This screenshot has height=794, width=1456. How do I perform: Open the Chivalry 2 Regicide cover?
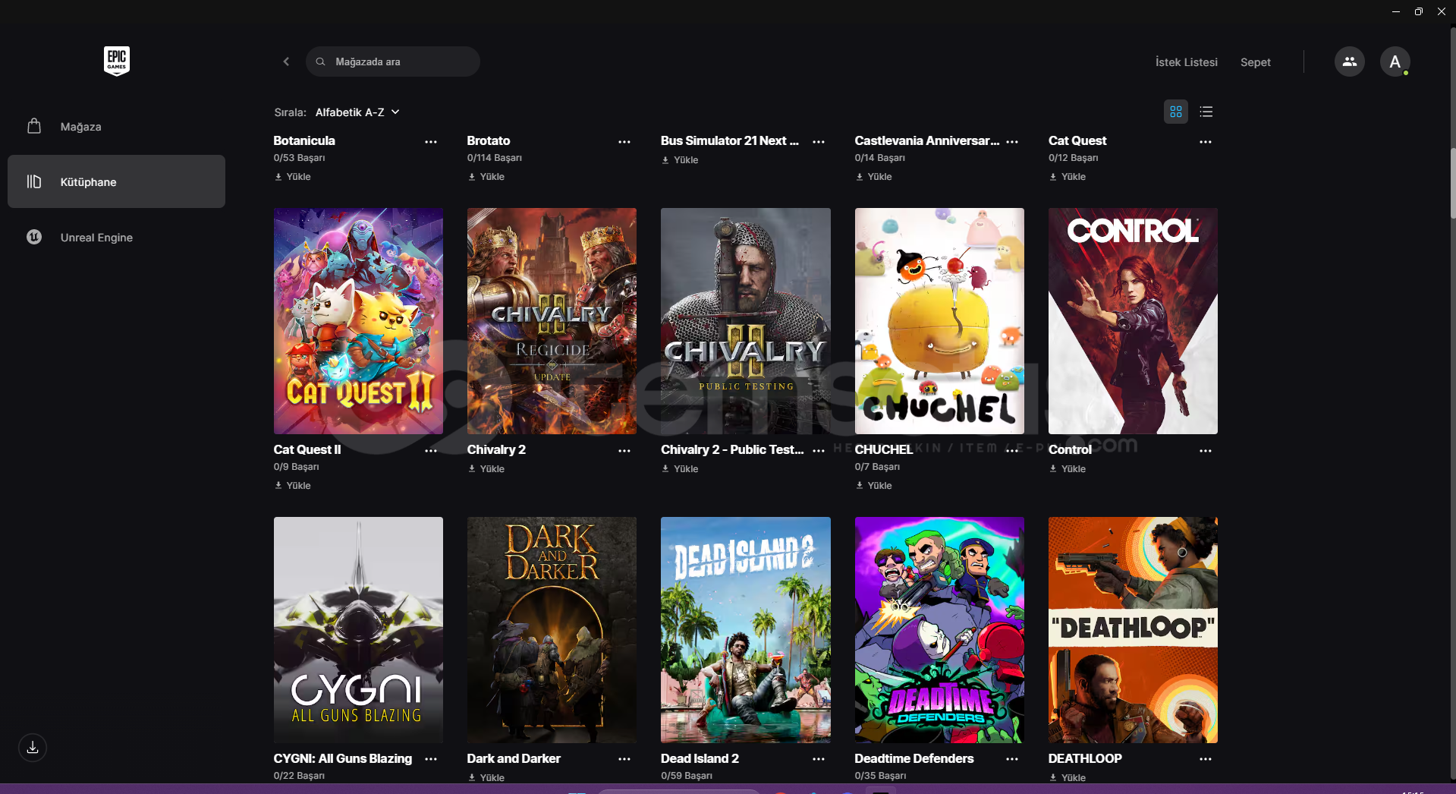552,321
